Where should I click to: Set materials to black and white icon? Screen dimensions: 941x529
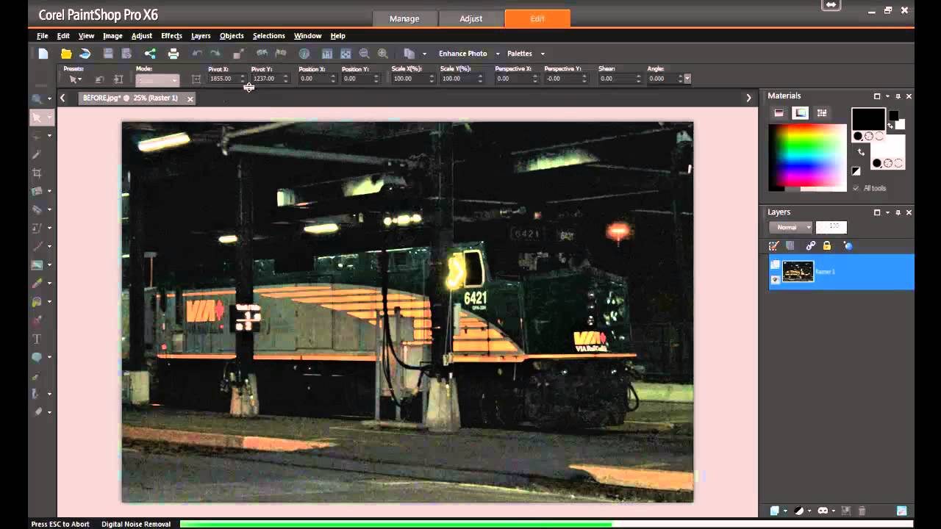click(856, 171)
